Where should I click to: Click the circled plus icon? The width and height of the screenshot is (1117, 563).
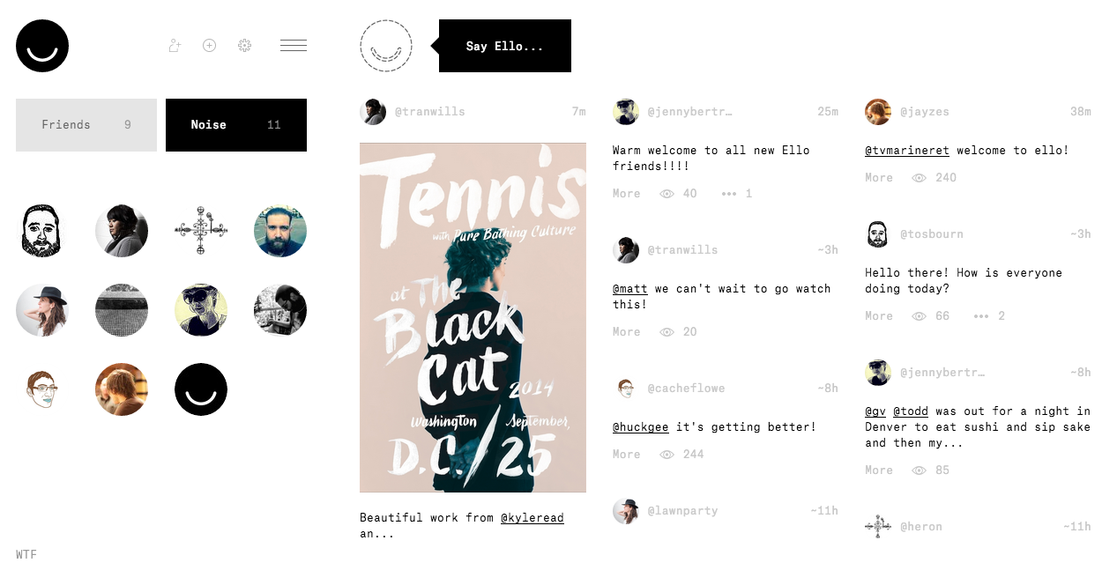pos(209,46)
